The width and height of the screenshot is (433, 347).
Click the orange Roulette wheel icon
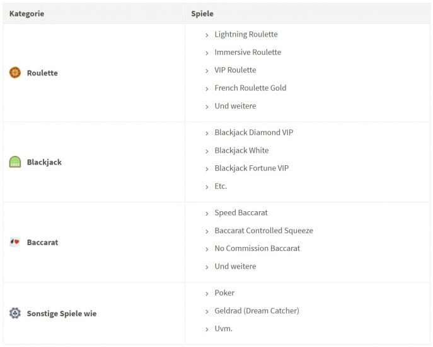coord(15,73)
